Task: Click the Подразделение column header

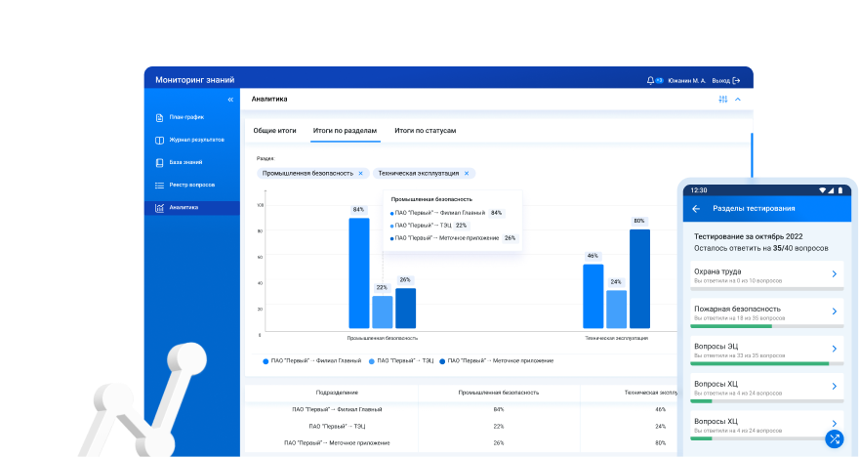Action: pos(337,393)
